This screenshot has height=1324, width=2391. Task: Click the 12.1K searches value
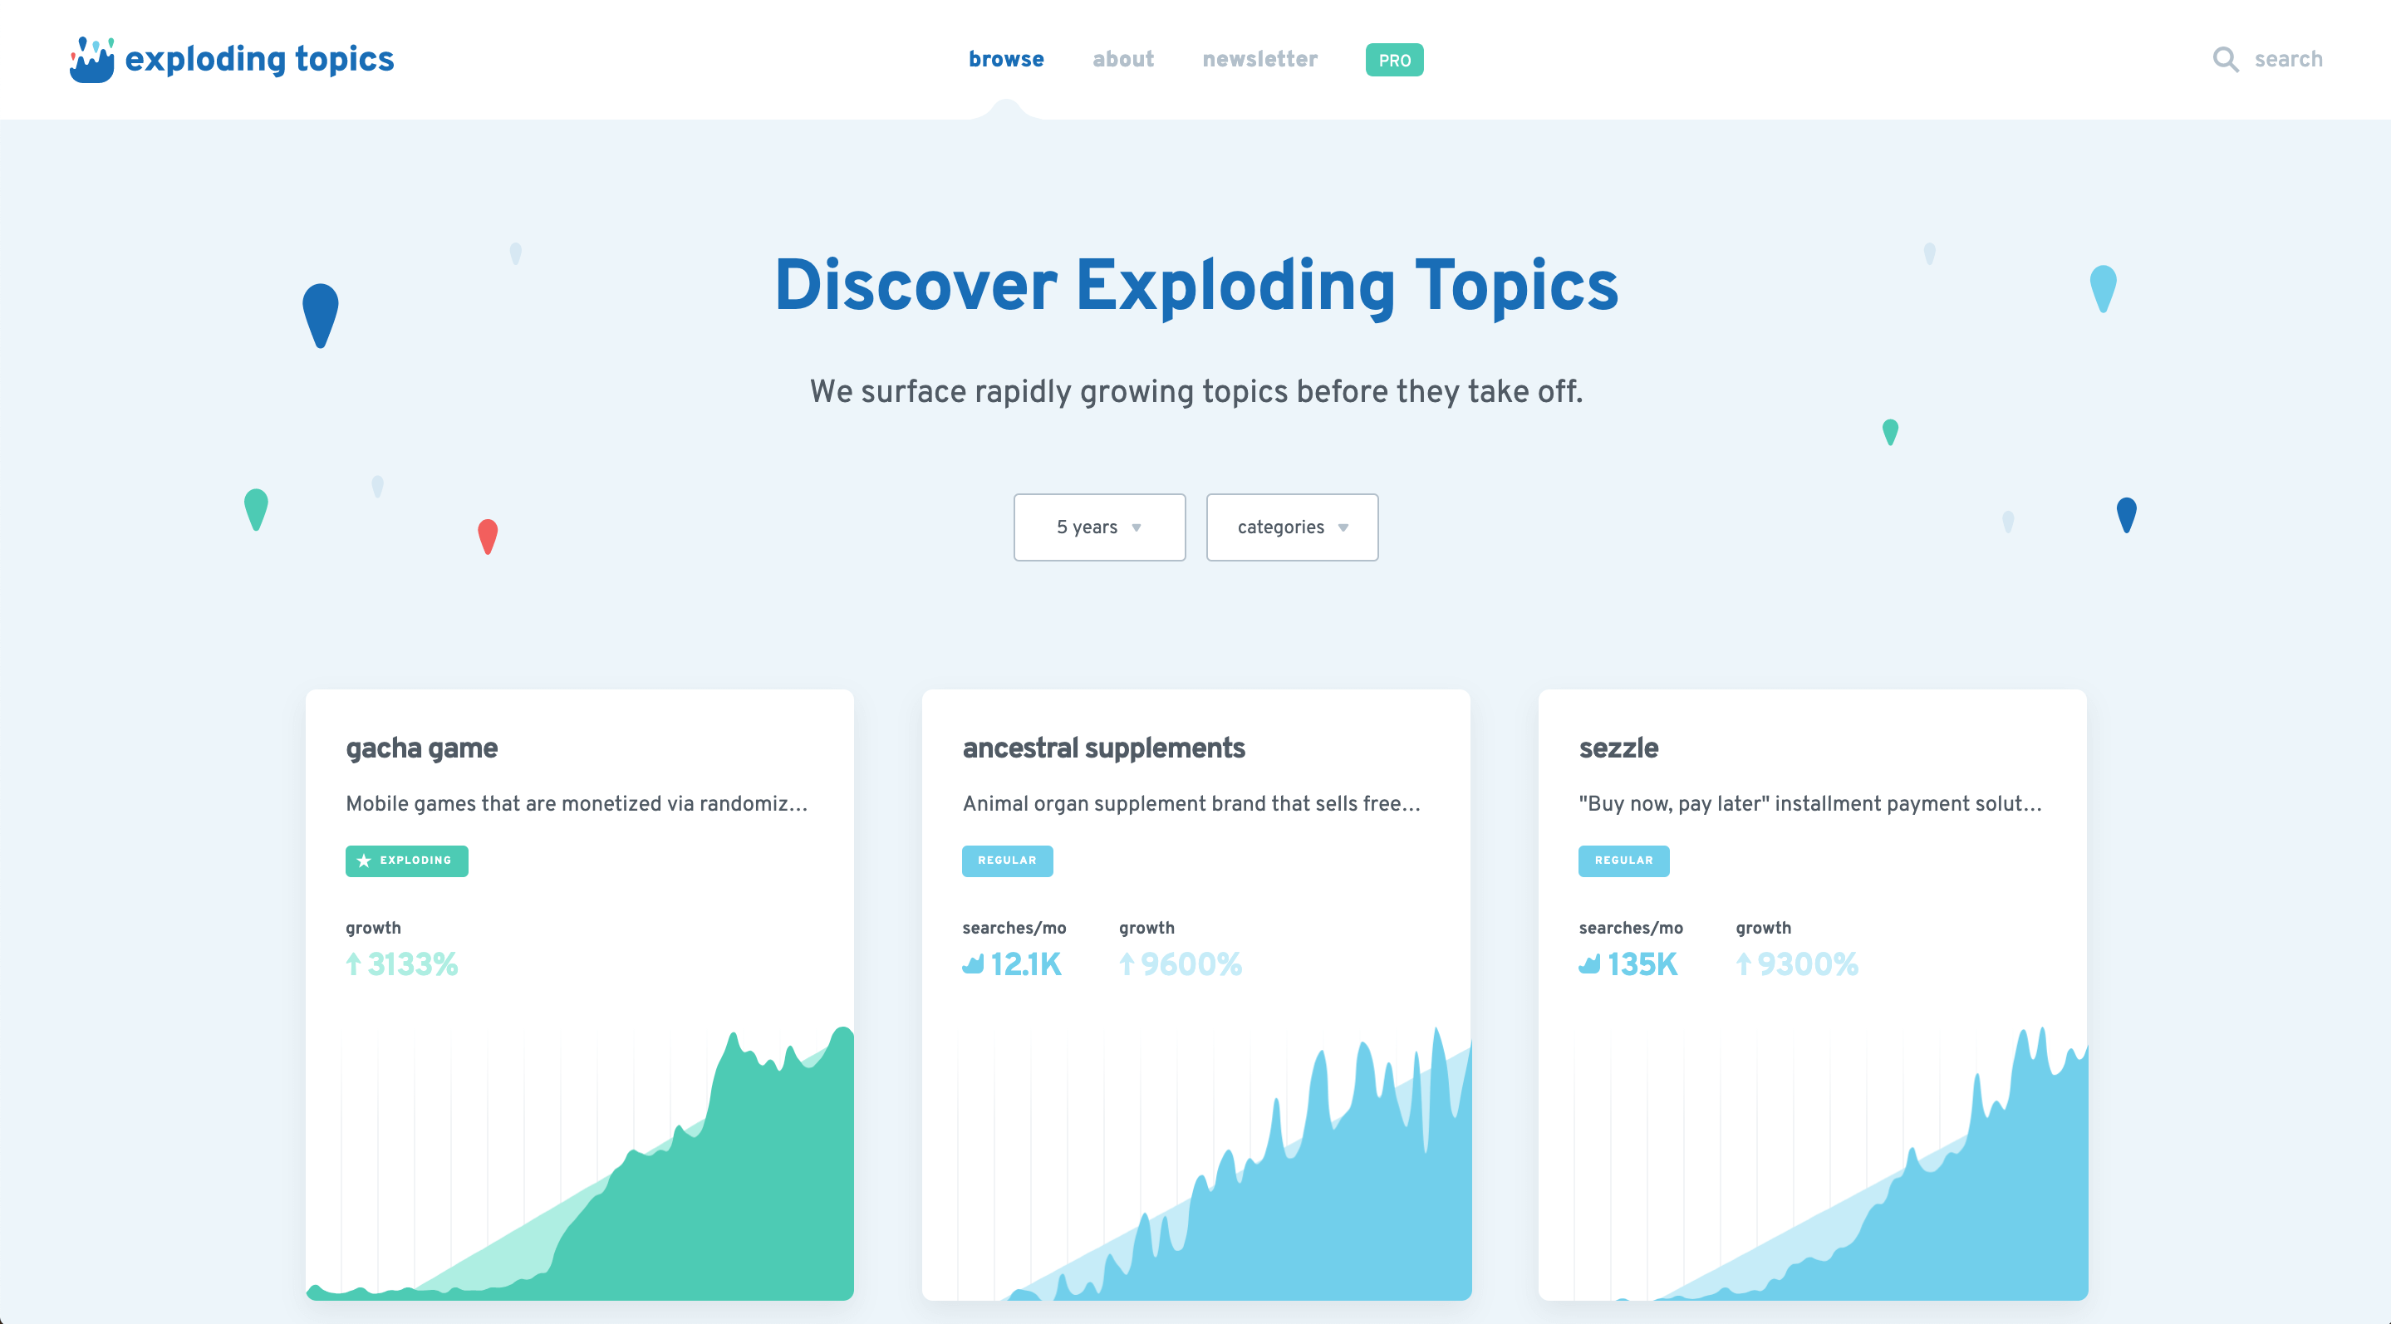pos(1026,965)
